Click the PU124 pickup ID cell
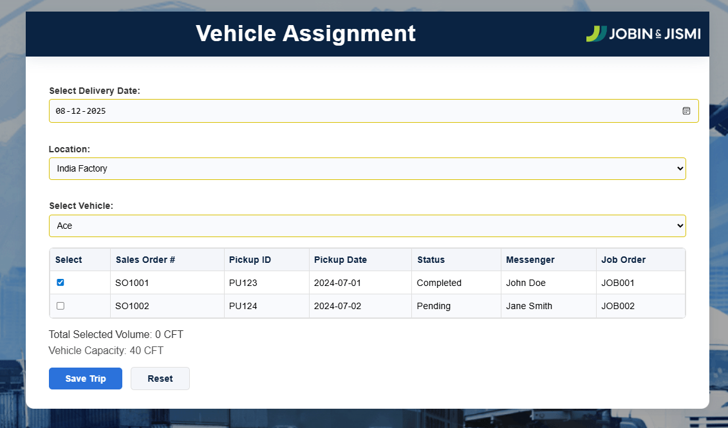728x428 pixels. coord(242,306)
